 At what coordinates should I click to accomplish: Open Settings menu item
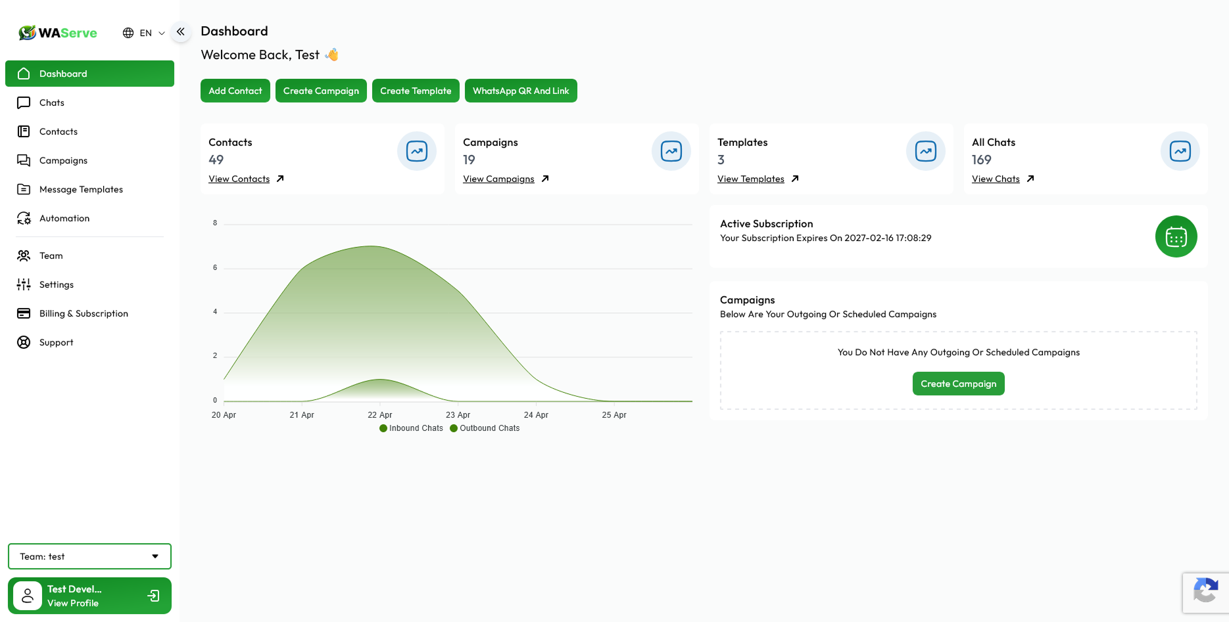pyautogui.click(x=89, y=284)
